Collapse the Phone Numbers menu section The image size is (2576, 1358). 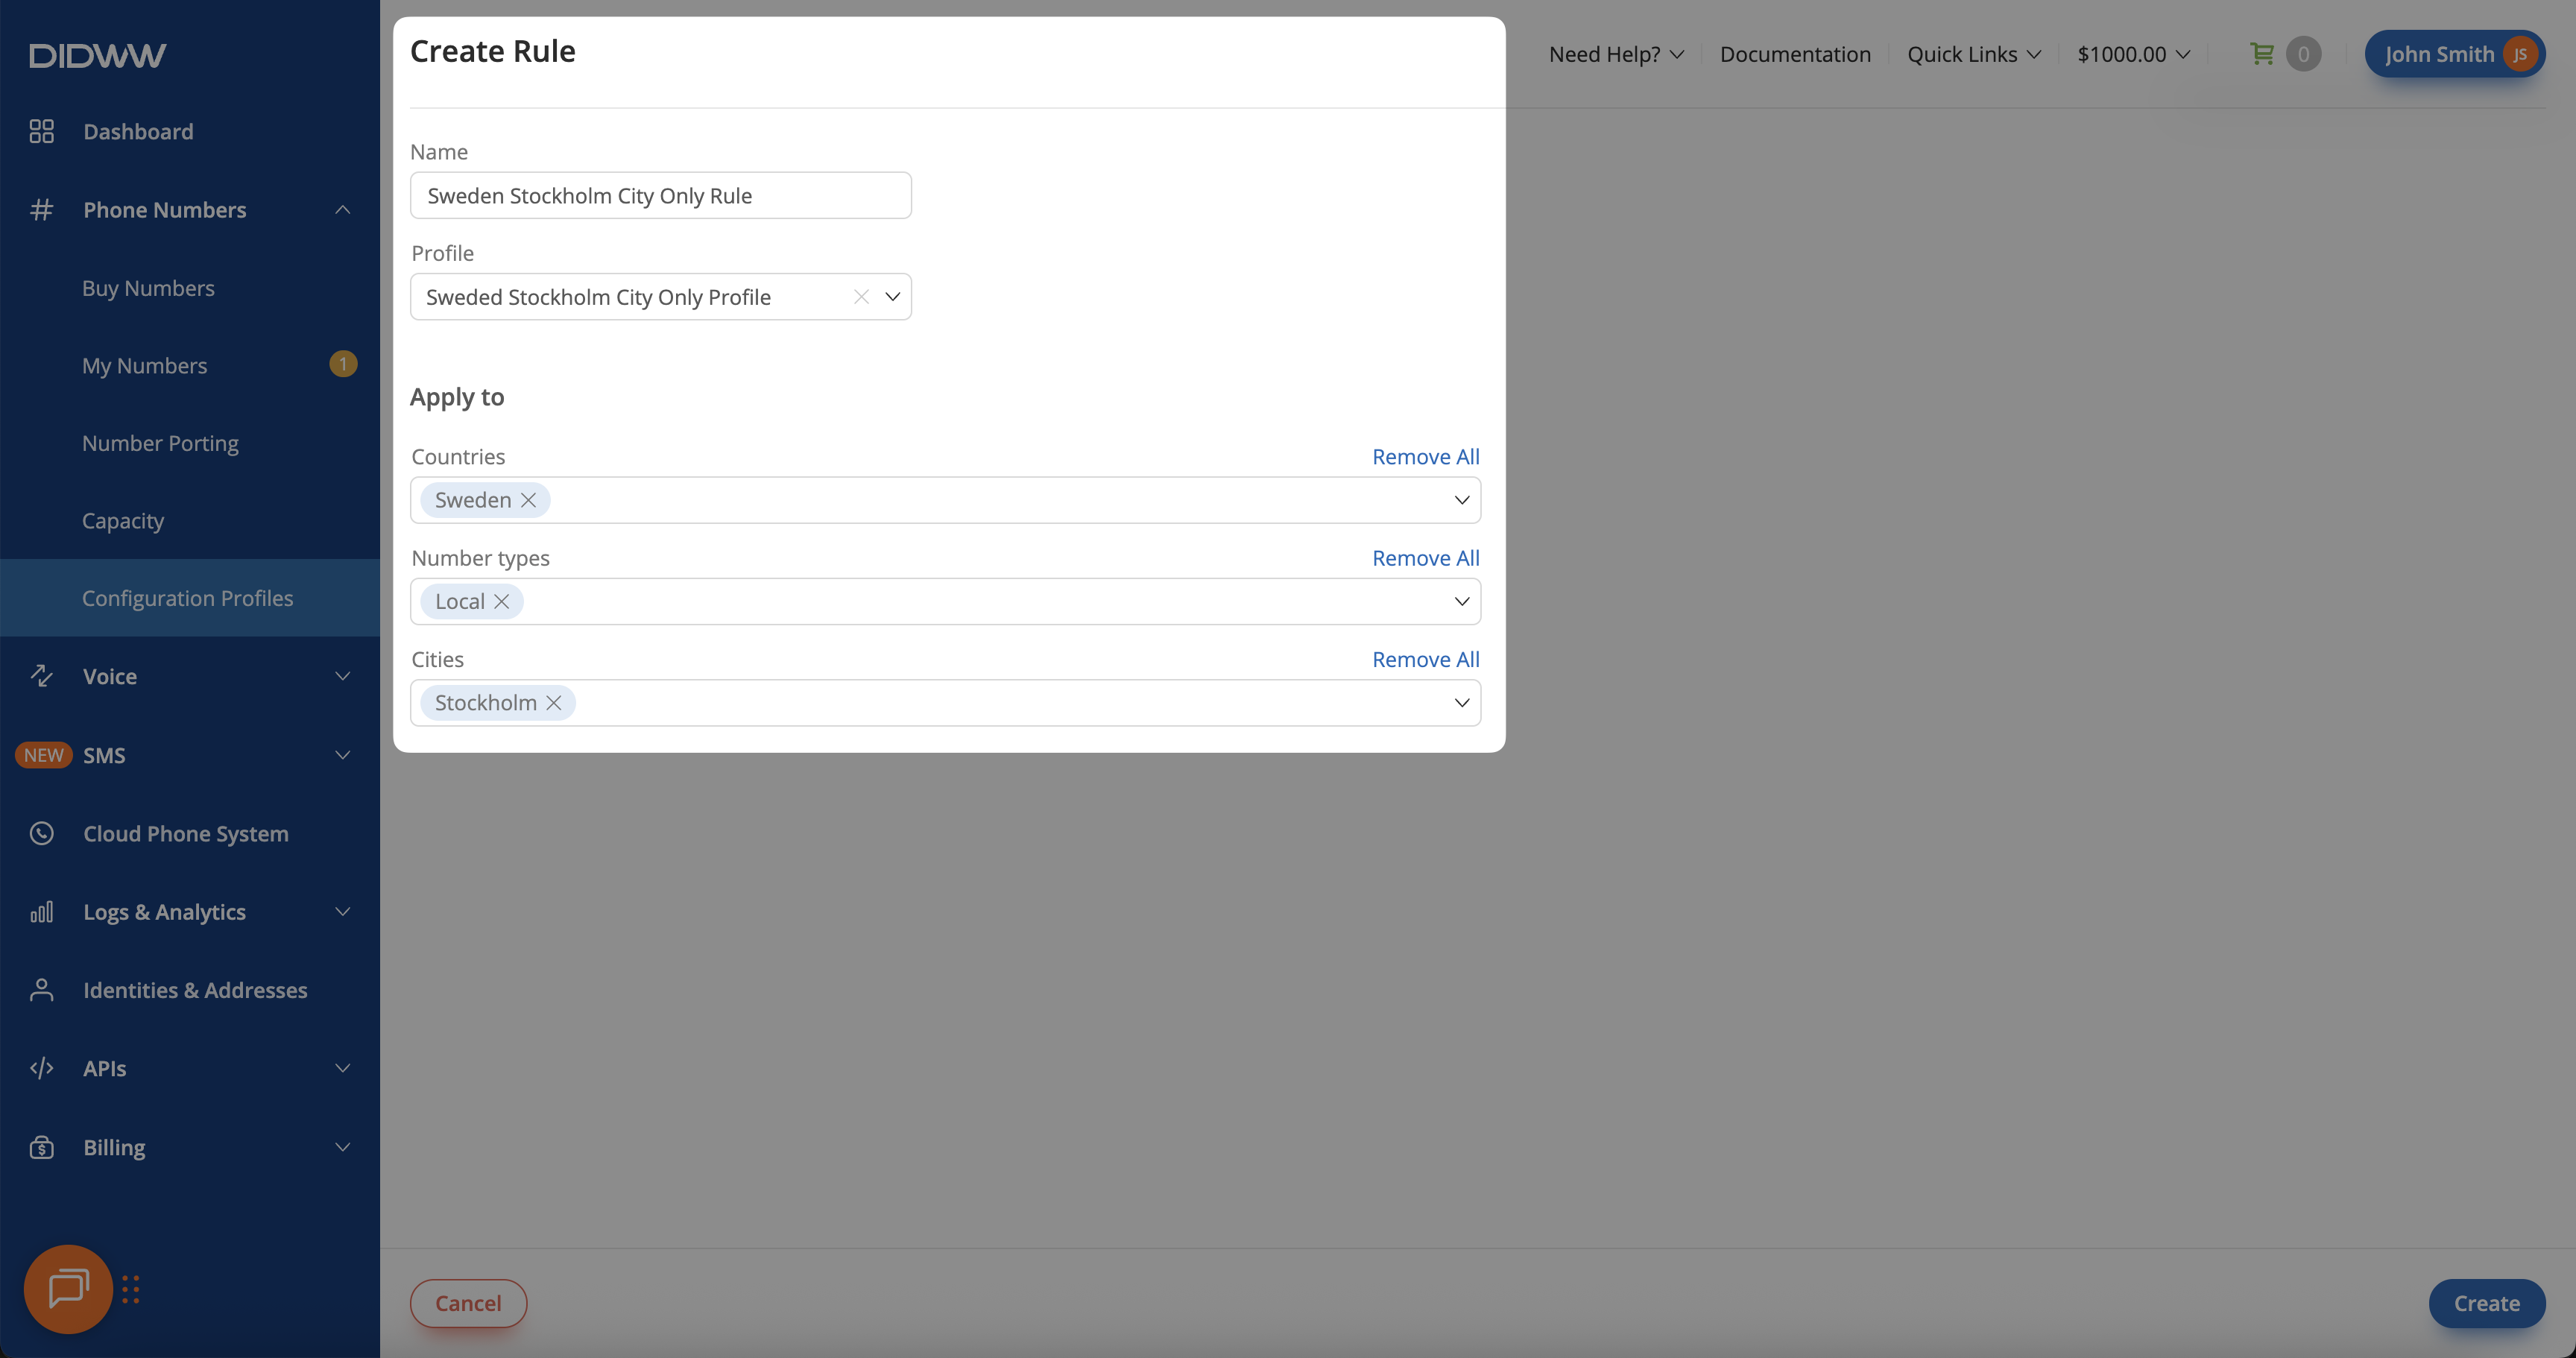coord(342,210)
